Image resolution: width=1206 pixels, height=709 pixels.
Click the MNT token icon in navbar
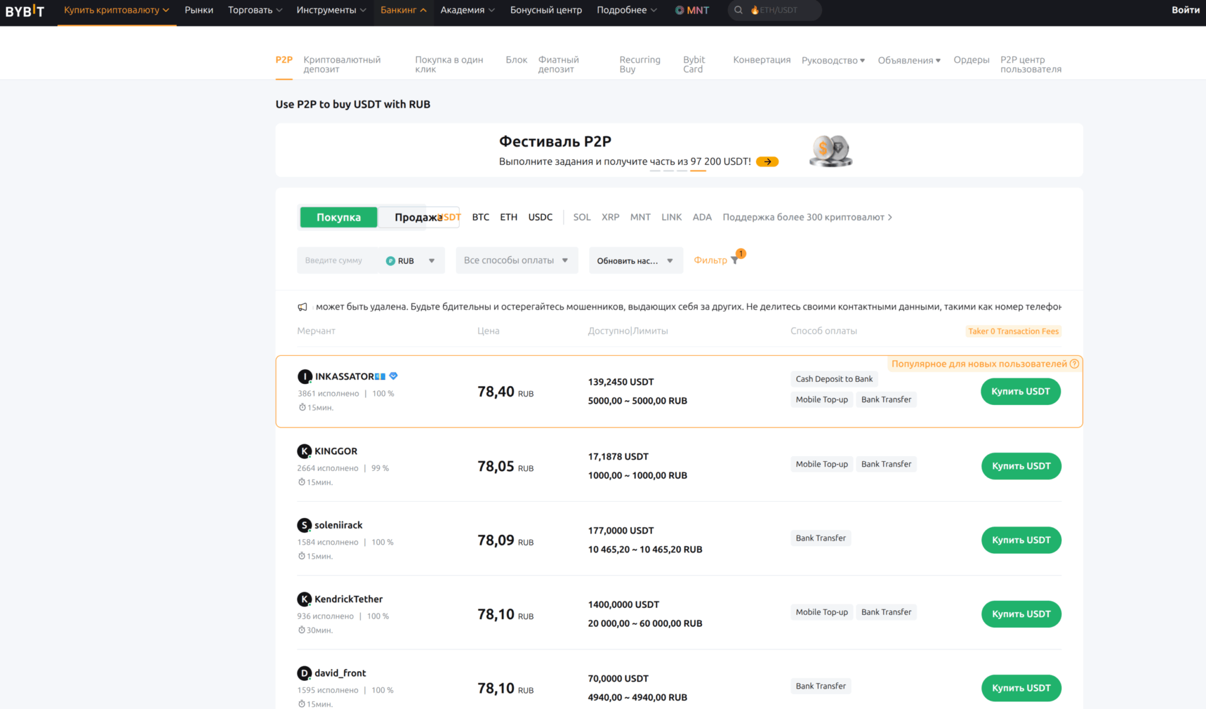point(679,10)
